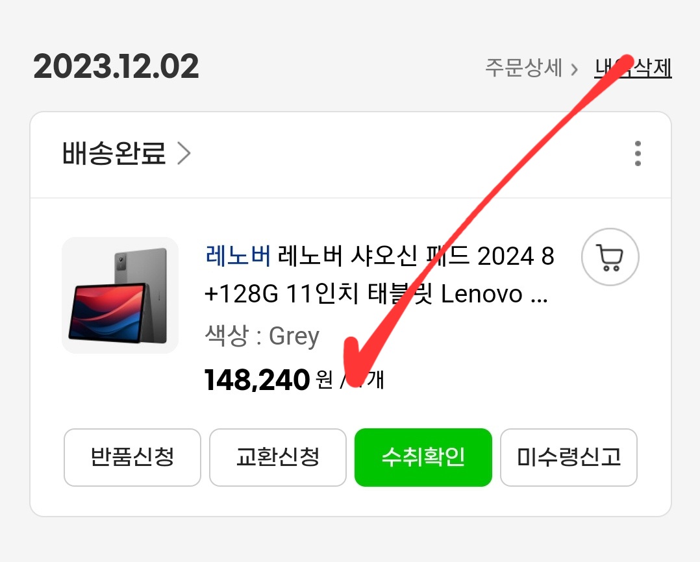Report non-receipt with 미수령신고 button
This screenshot has height=562, width=700.
click(x=569, y=457)
